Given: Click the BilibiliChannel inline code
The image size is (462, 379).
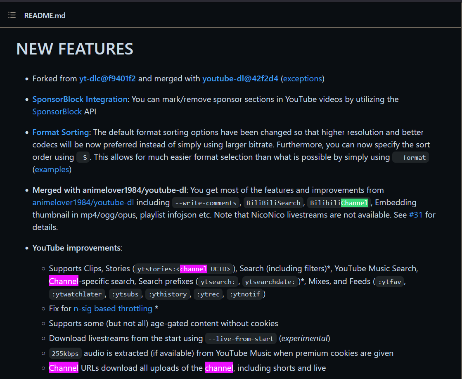Looking at the screenshot, I should (339, 203).
